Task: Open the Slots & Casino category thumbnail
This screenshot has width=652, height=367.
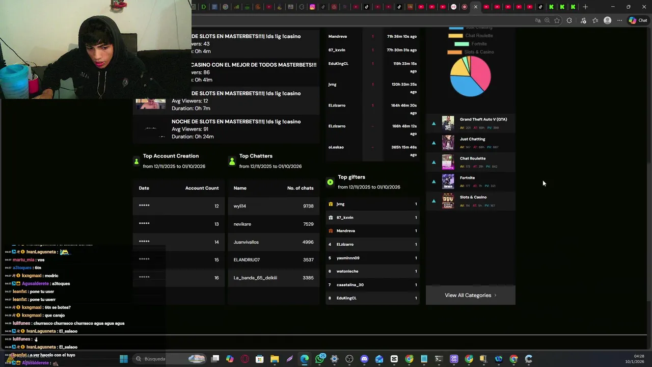Action: [x=448, y=201]
